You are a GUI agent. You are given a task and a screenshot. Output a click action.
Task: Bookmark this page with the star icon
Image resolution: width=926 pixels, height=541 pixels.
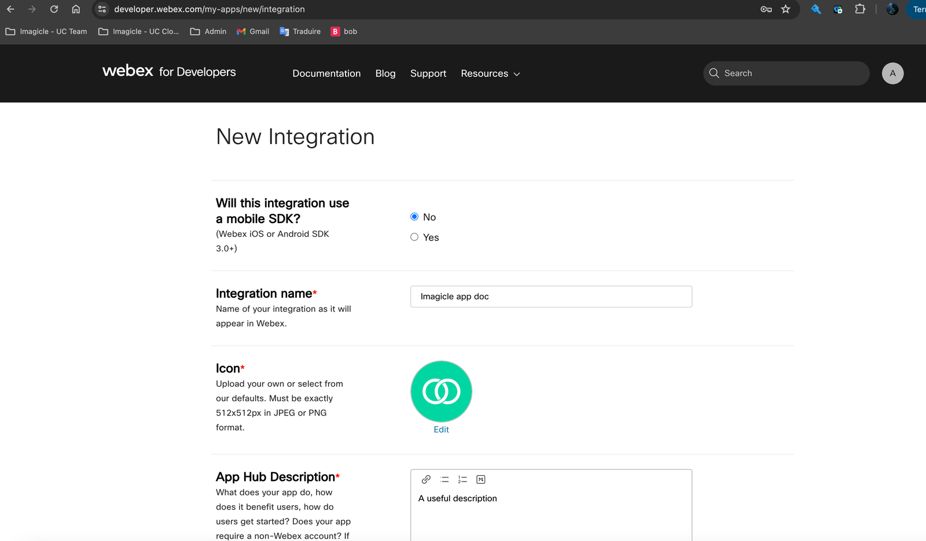point(785,9)
